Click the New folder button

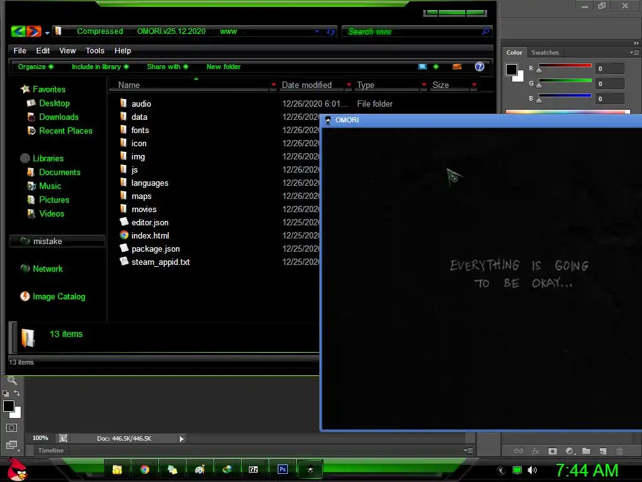tap(224, 67)
